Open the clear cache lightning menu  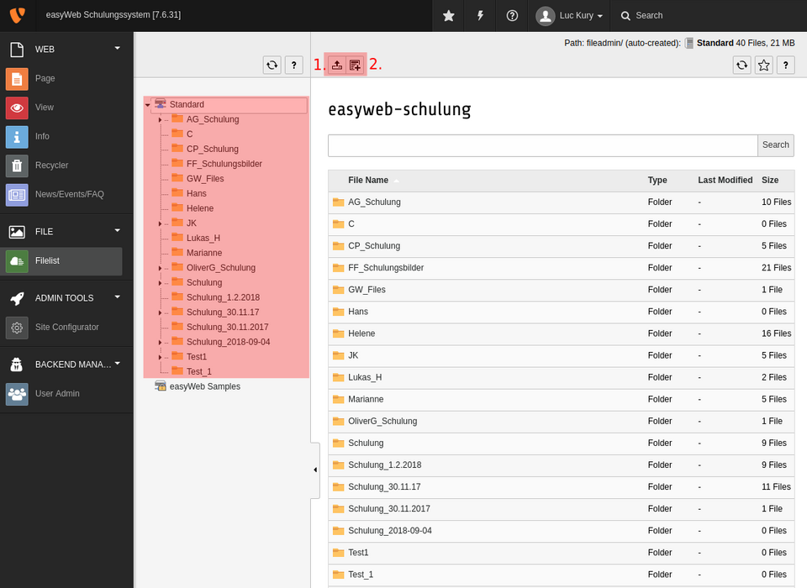coord(480,15)
